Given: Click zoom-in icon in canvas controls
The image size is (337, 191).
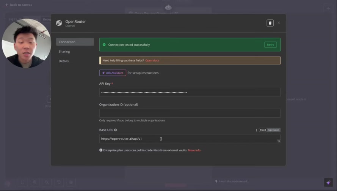Looking at the screenshot, I should pyautogui.click(x=34, y=182).
